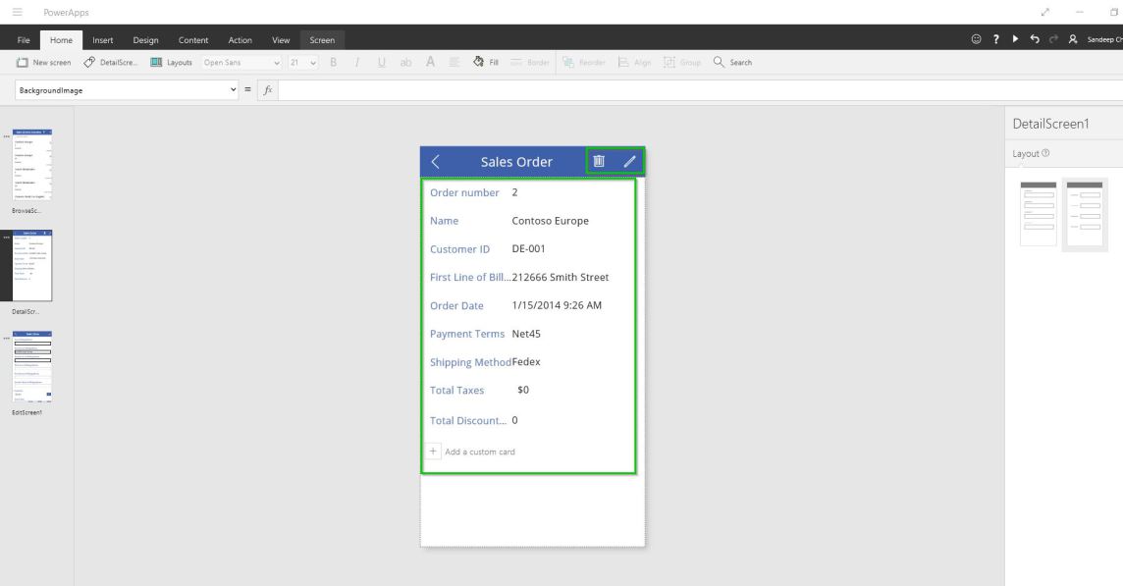Open the Open Sans font dropdown

point(241,62)
